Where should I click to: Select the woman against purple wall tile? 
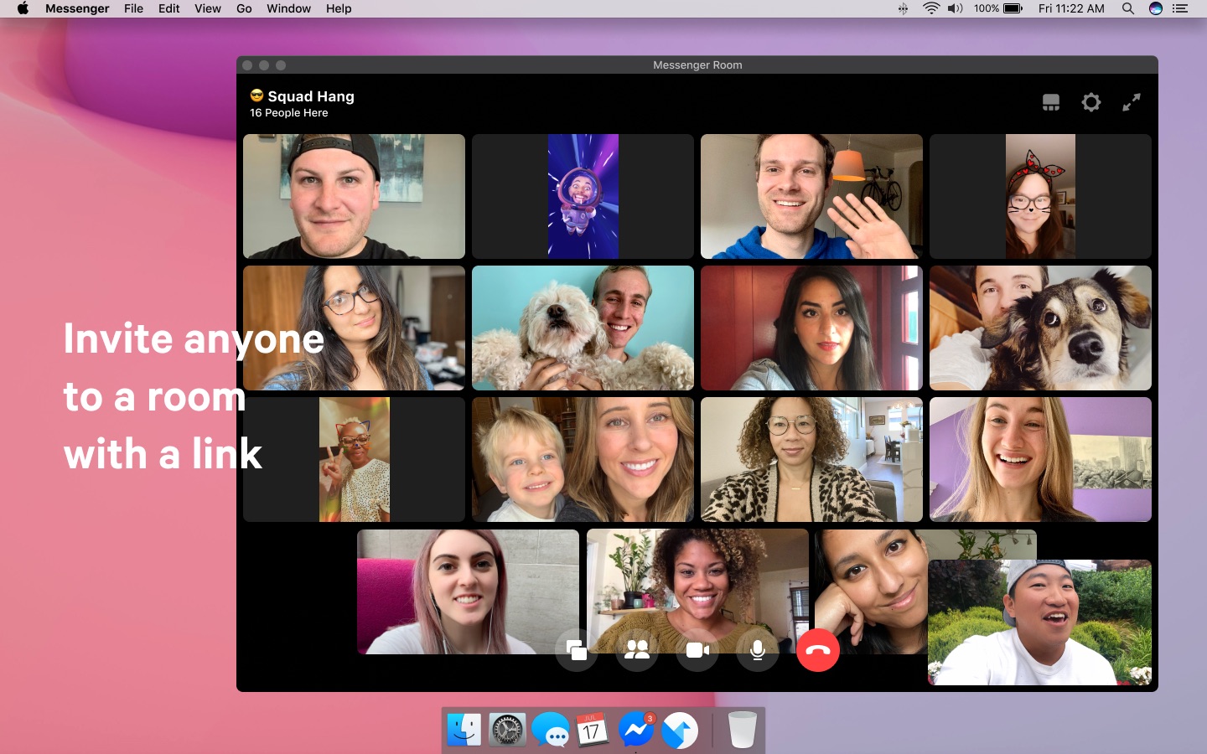[1040, 459]
